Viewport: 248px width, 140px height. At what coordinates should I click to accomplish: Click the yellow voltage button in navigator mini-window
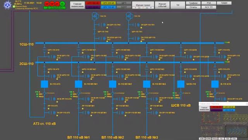[229, 107]
